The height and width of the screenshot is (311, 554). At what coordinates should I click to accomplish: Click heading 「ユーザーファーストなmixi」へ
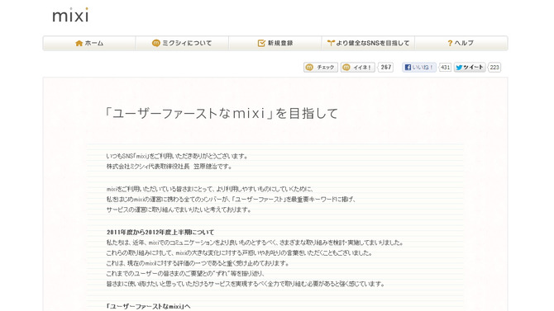pyautogui.click(x=148, y=306)
